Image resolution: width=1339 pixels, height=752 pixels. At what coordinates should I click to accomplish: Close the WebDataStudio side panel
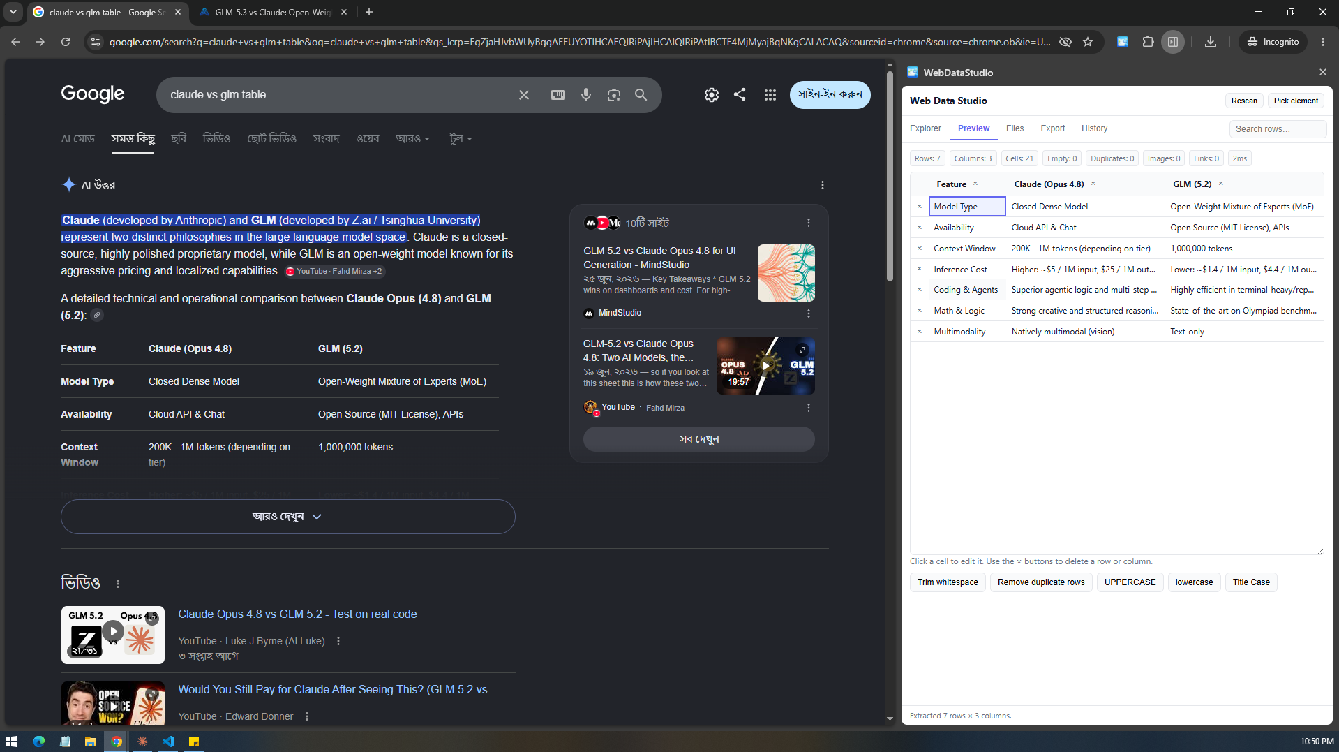coord(1322,72)
